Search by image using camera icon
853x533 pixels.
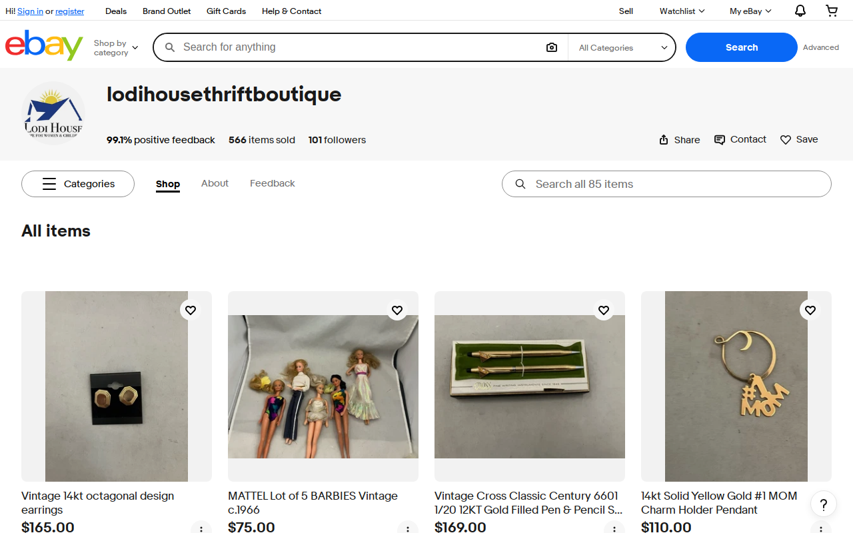(x=551, y=47)
